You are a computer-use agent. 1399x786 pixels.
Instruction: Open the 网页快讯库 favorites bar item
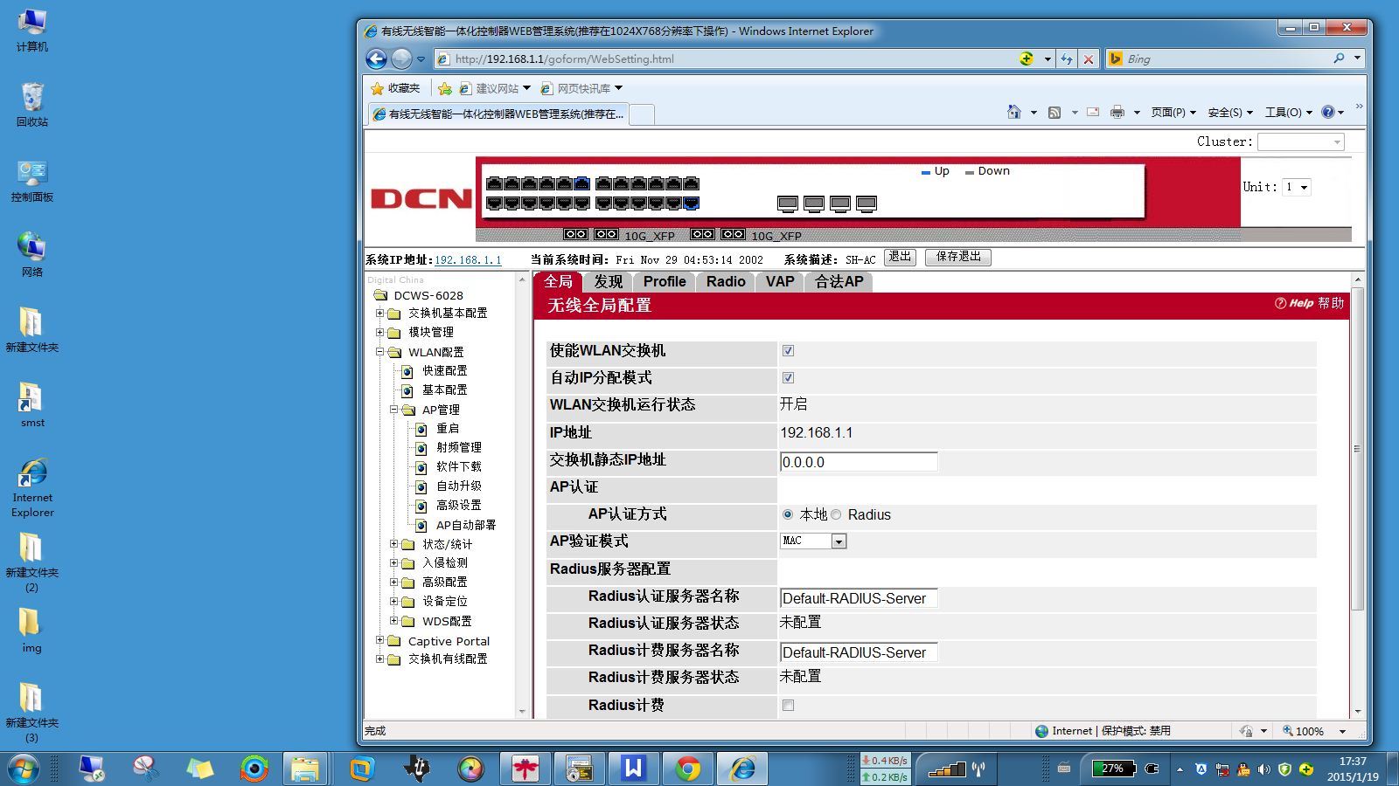(581, 88)
